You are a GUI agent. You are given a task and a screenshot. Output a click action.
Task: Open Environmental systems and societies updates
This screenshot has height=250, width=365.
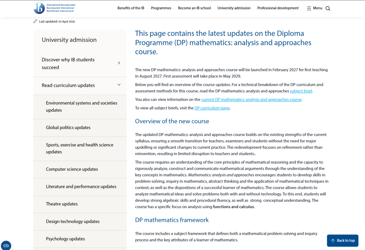pos(80,107)
